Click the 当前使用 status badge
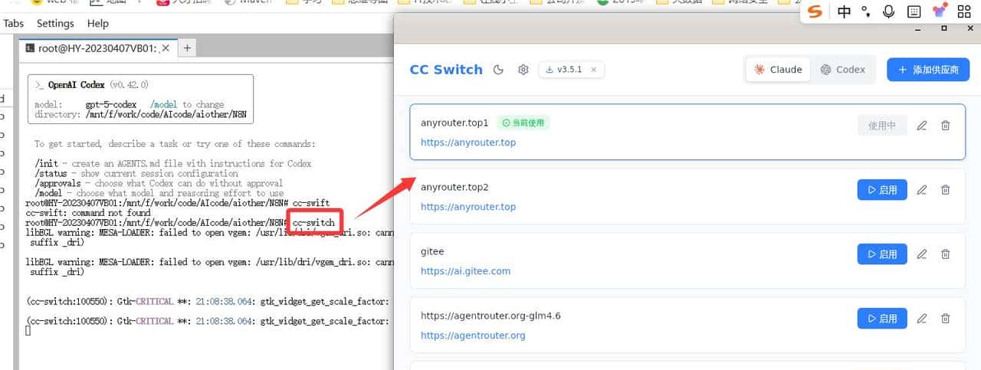The height and width of the screenshot is (370, 981). (x=523, y=123)
